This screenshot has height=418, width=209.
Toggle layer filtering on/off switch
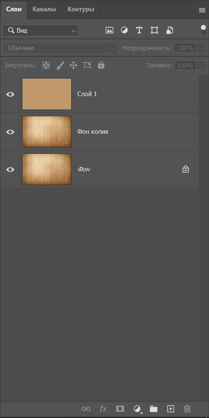204,30
